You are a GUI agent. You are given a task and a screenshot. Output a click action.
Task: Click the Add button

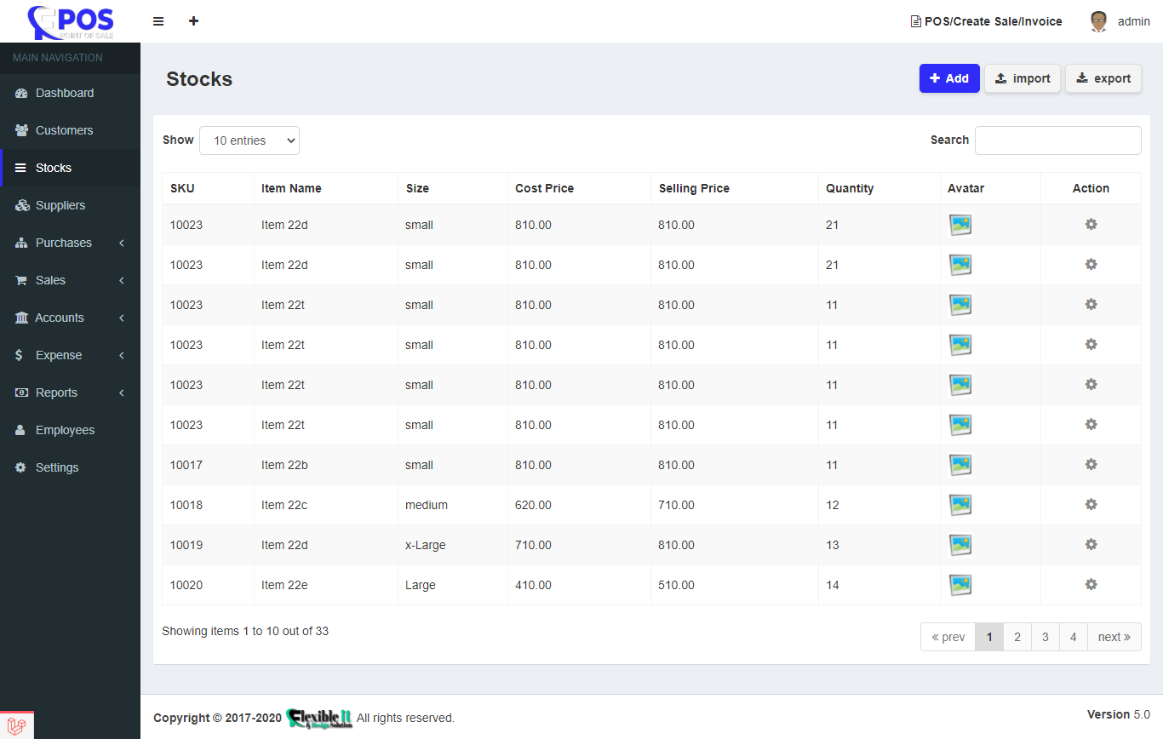[948, 77]
